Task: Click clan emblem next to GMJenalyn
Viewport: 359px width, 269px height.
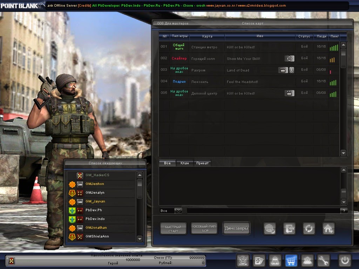Action: point(72,193)
